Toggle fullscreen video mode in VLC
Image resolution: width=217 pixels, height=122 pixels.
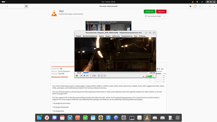click(92, 76)
